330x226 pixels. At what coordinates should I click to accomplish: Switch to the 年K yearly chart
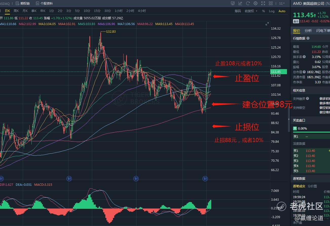(x=43, y=11)
